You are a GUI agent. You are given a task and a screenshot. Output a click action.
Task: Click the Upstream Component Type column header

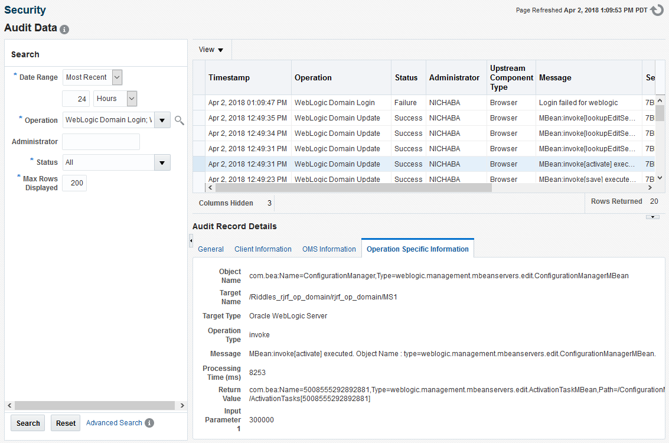(511, 78)
